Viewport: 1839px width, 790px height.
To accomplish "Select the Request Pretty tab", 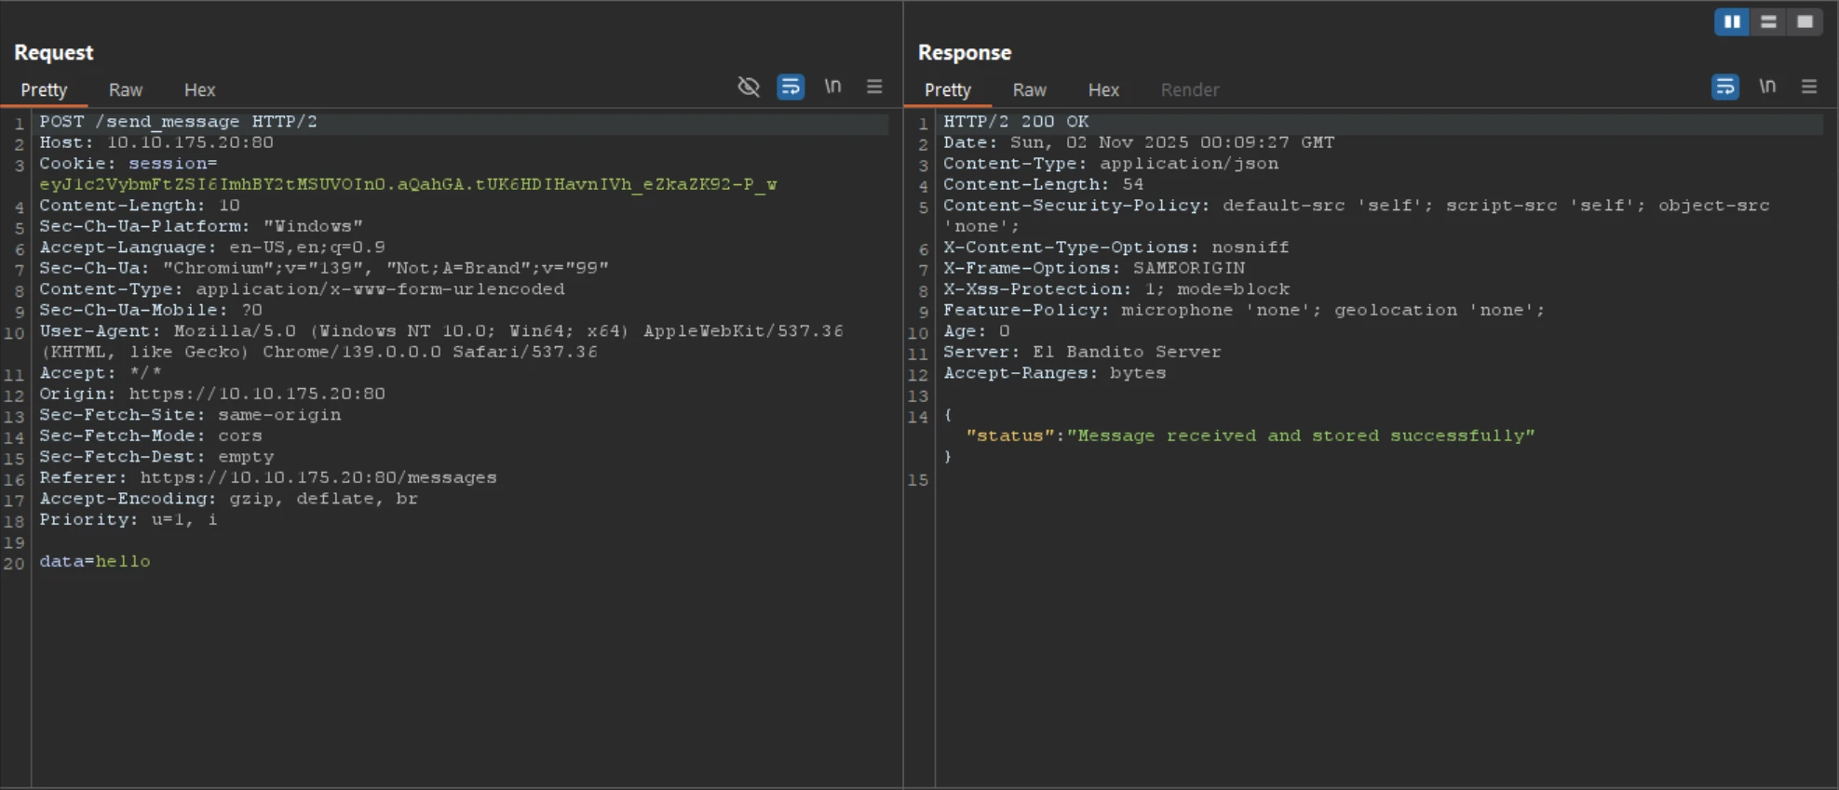I will pyautogui.click(x=44, y=90).
